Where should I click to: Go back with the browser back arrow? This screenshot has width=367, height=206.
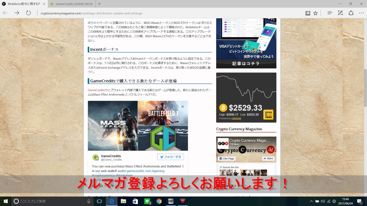tap(5, 13)
